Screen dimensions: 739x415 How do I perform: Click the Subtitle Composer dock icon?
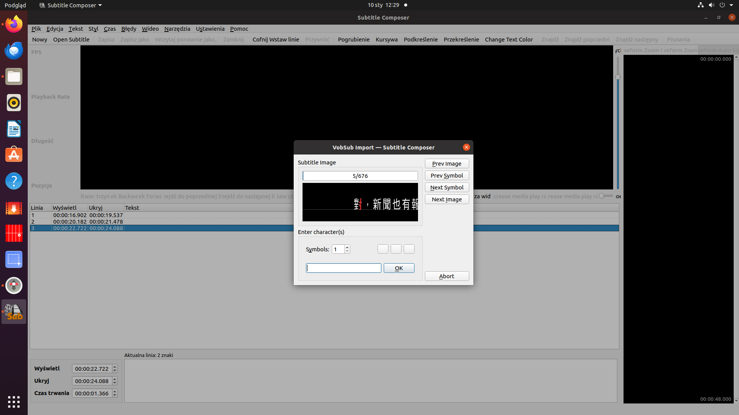coord(14,312)
